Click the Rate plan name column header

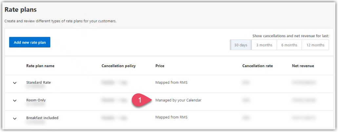[40, 66]
